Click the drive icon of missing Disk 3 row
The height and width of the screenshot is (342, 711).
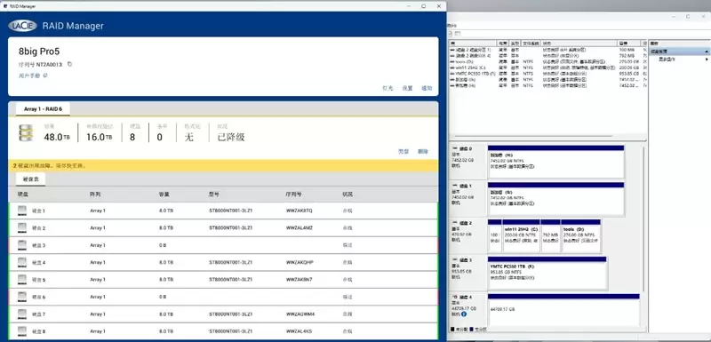pos(22,245)
